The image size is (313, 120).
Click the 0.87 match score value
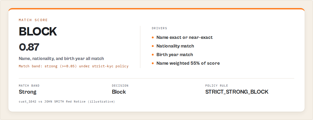[29, 47]
